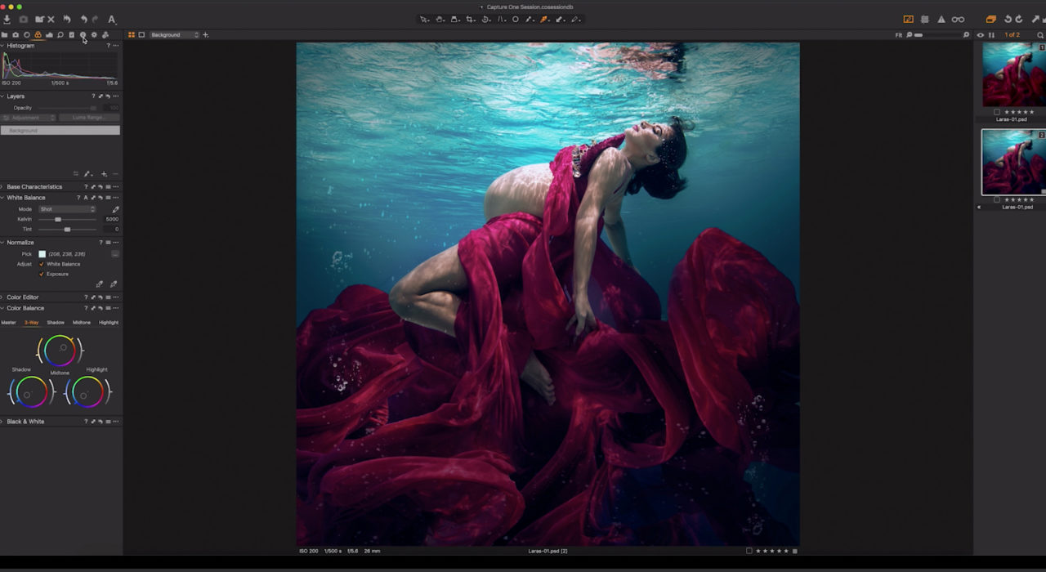
Task: Click the Normalize pick color swatch
Action: click(42, 254)
